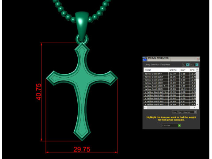Click the horizontal scroll-right arrow

point(194,107)
